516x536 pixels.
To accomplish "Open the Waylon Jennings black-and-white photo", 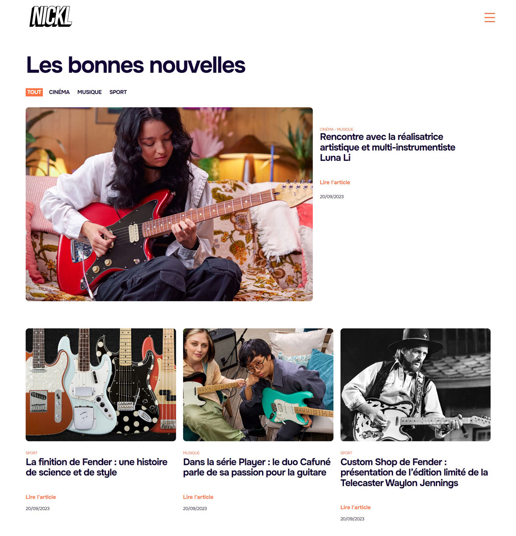I will [416, 385].
